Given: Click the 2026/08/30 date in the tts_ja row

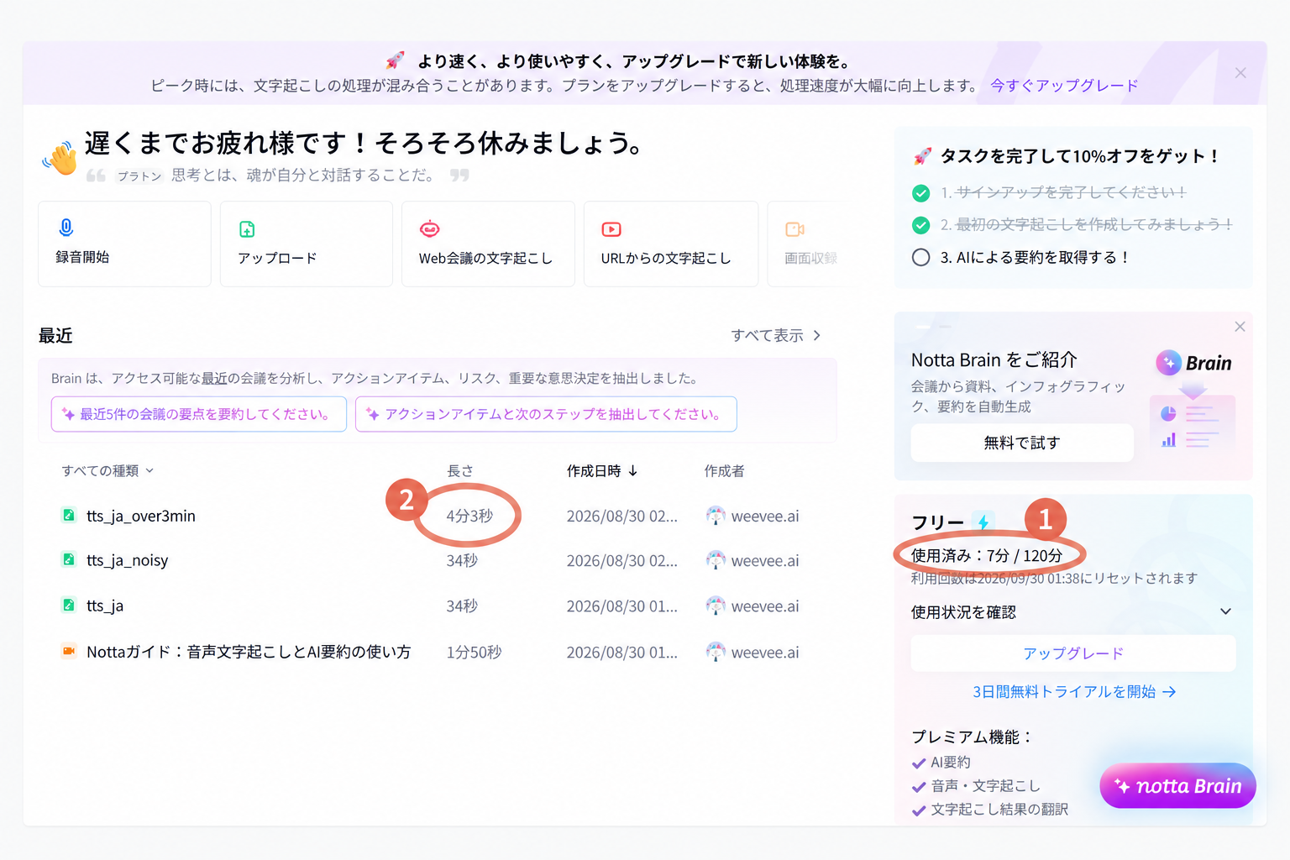Looking at the screenshot, I should click(x=621, y=606).
